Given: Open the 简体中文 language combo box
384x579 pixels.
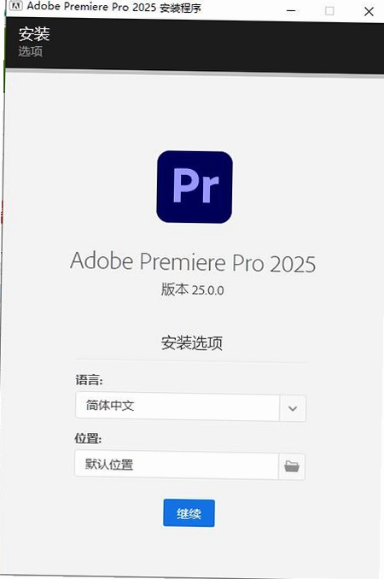Looking at the screenshot, I should tap(190, 407).
